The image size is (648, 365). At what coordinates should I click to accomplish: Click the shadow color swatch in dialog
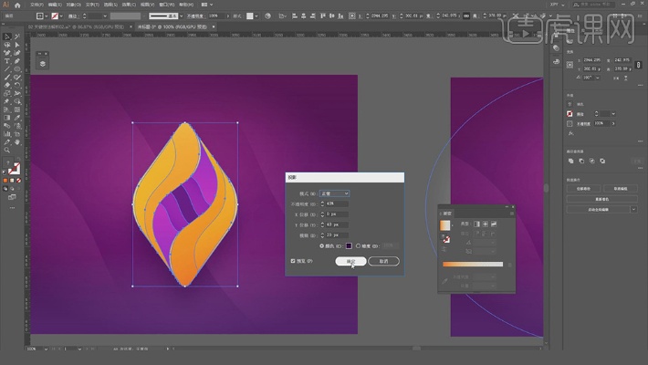click(x=349, y=246)
